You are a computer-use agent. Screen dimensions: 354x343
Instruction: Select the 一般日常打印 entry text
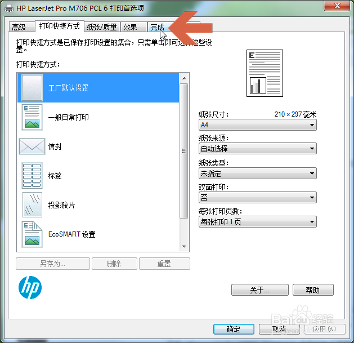tap(69, 117)
